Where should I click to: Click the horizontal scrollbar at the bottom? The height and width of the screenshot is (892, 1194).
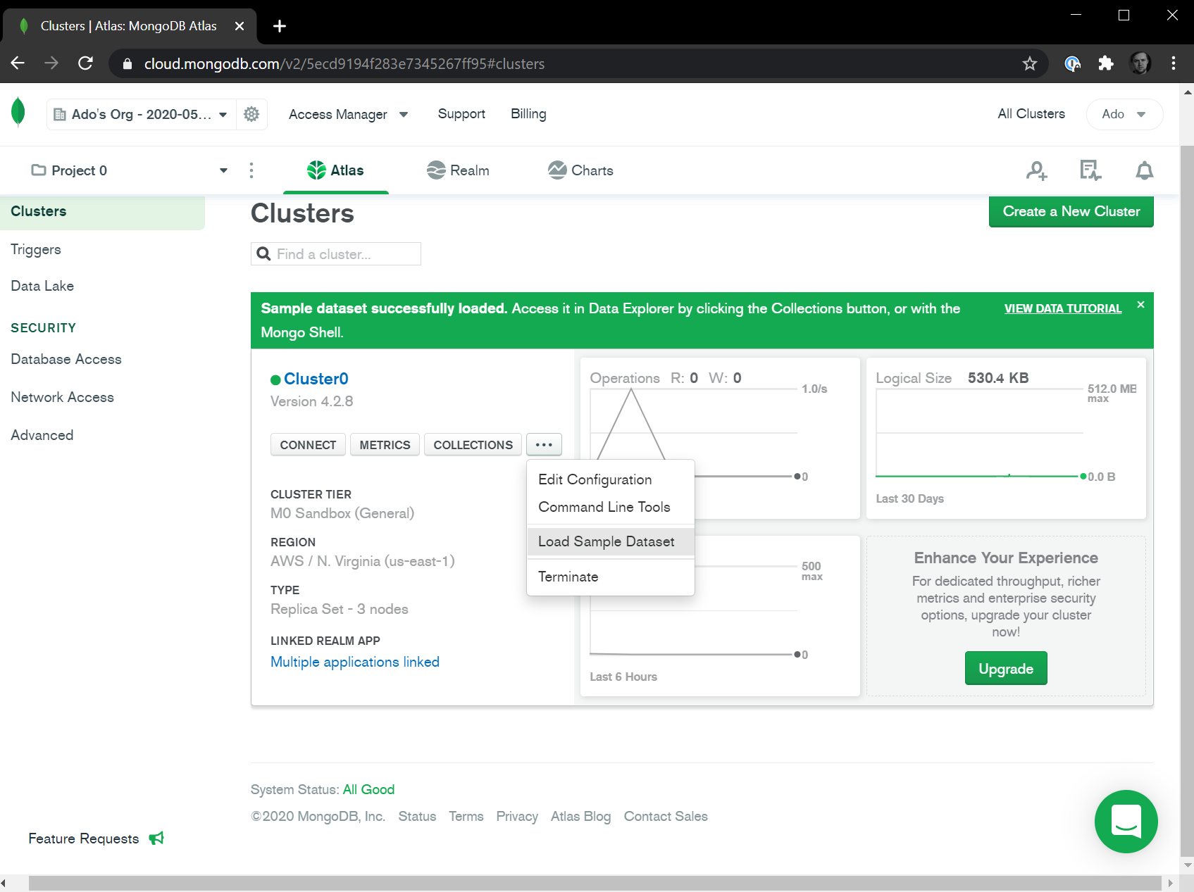[x=595, y=883]
